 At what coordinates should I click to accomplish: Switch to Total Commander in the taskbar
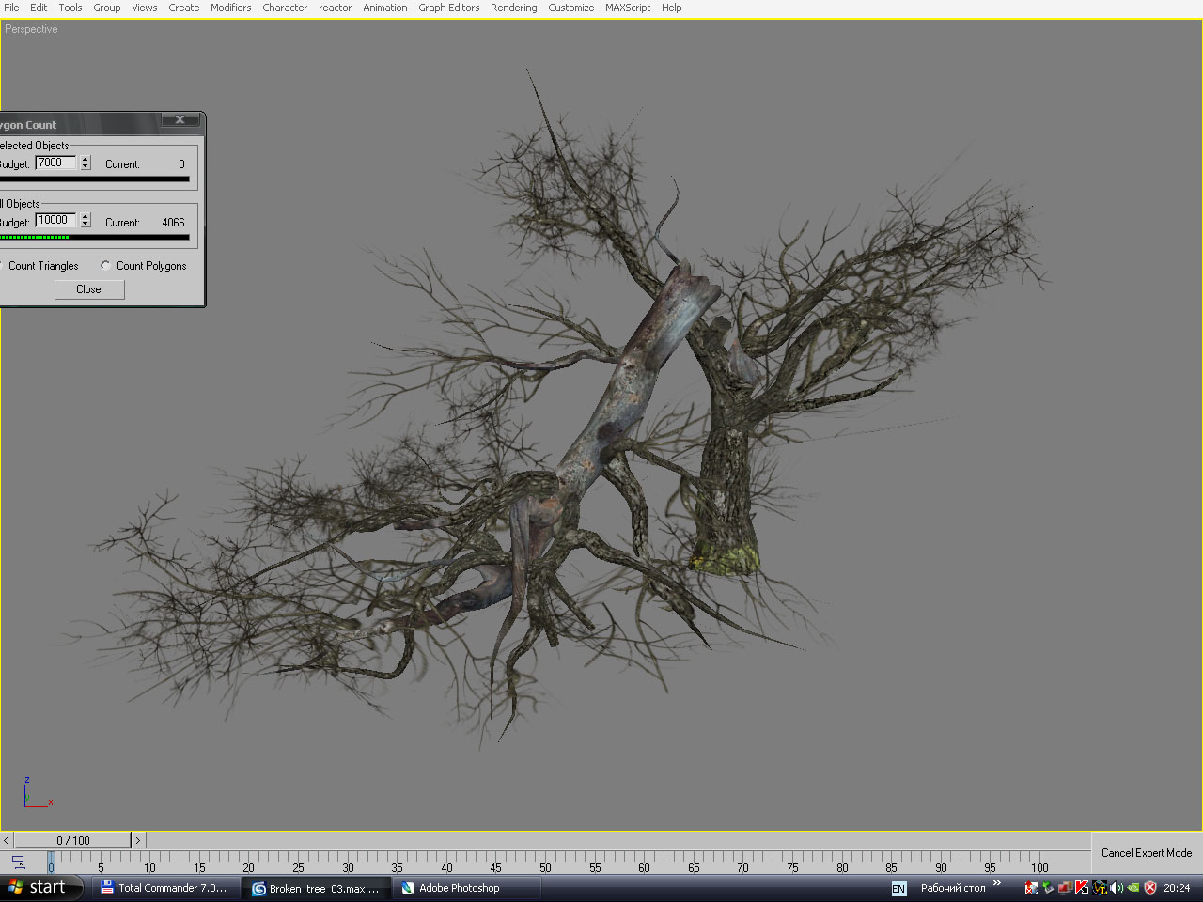click(x=164, y=888)
